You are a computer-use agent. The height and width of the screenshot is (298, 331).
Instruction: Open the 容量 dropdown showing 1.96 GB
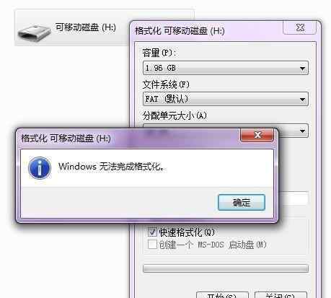coord(226,68)
